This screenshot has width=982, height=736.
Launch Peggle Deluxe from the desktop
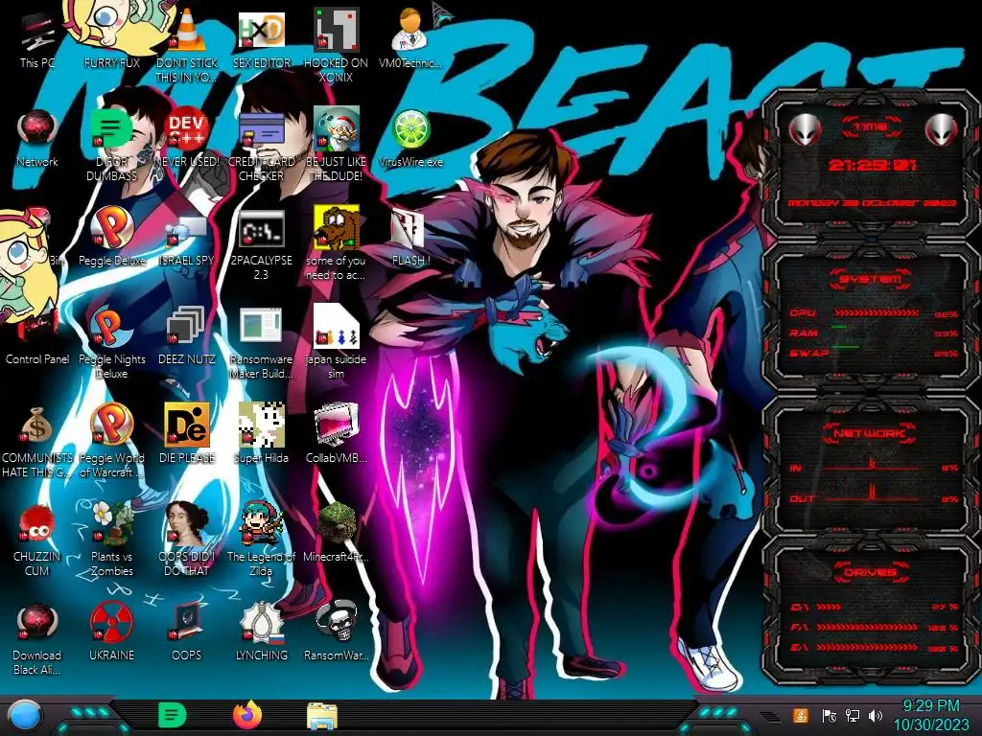111,238
